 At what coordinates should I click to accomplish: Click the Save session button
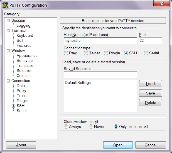(x=151, y=93)
